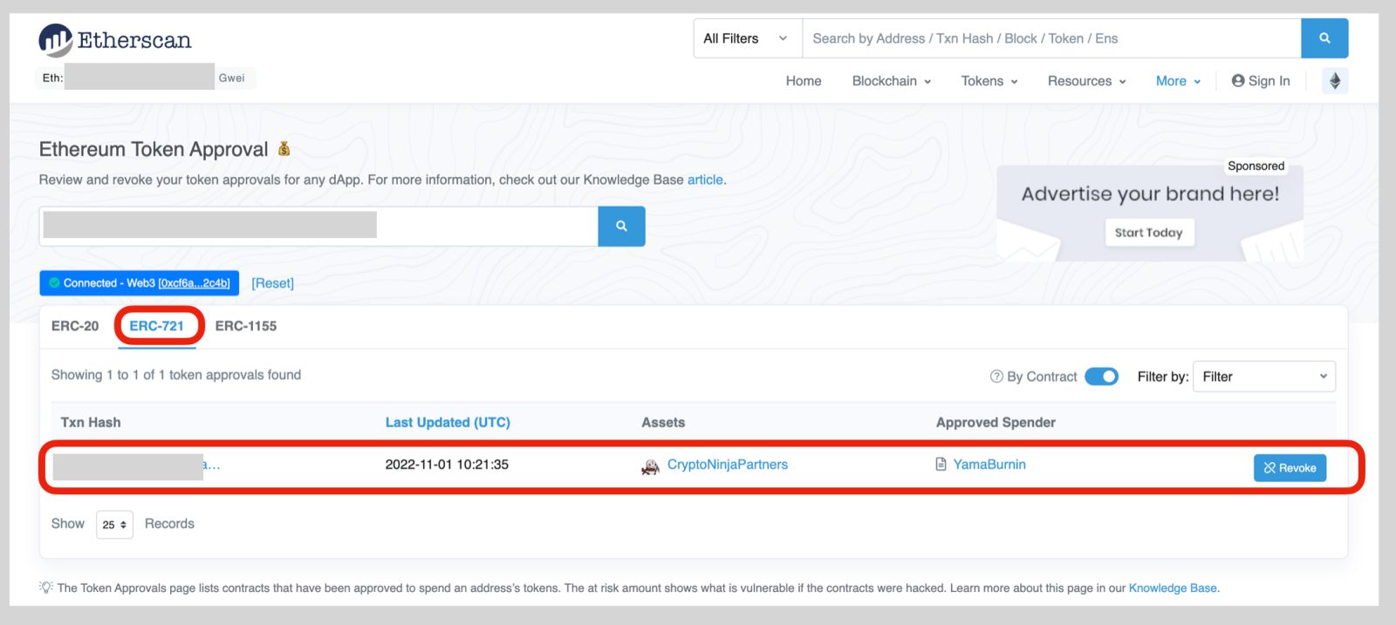Viewport: 1396px width, 625px height.
Task: Click the Knowledge Base link at bottom
Action: pyautogui.click(x=1173, y=588)
